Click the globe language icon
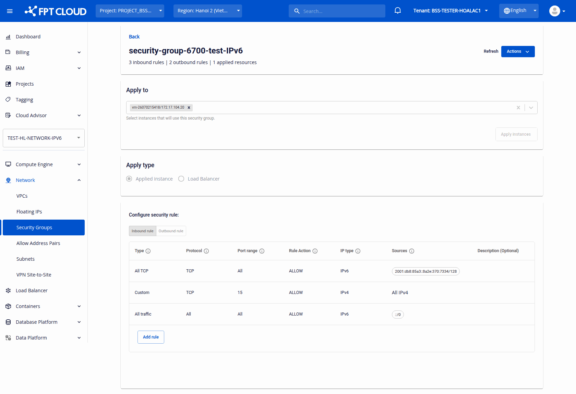 (507, 11)
